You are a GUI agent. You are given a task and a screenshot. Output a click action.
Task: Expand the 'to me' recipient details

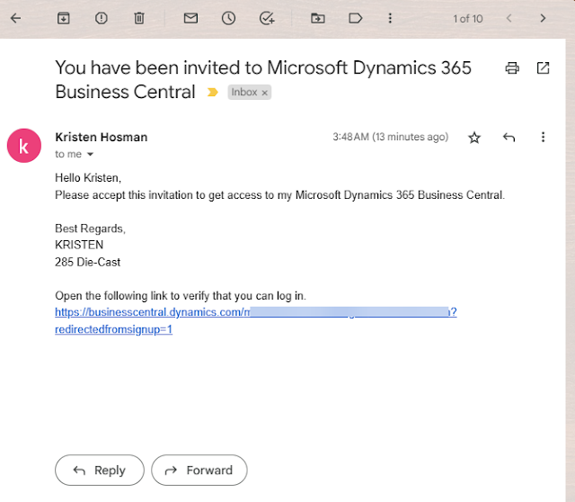click(90, 155)
